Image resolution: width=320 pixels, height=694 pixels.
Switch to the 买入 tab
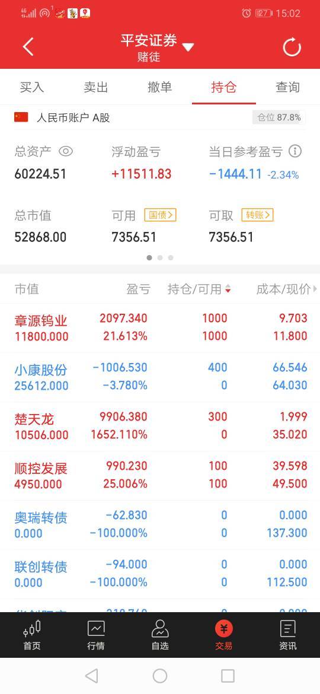32,87
